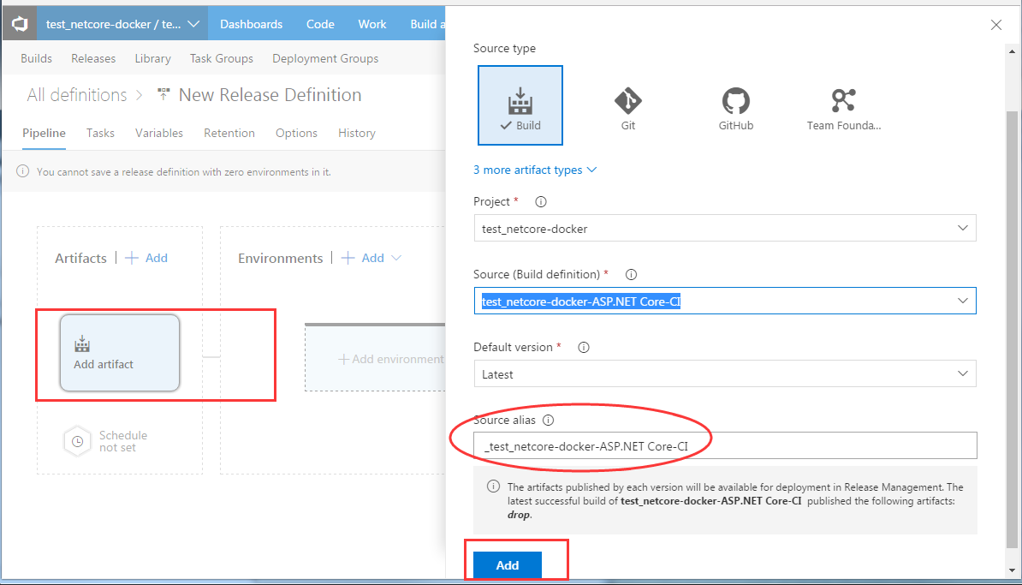Switch to the Variables tab
This screenshot has width=1022, height=585.
[159, 133]
